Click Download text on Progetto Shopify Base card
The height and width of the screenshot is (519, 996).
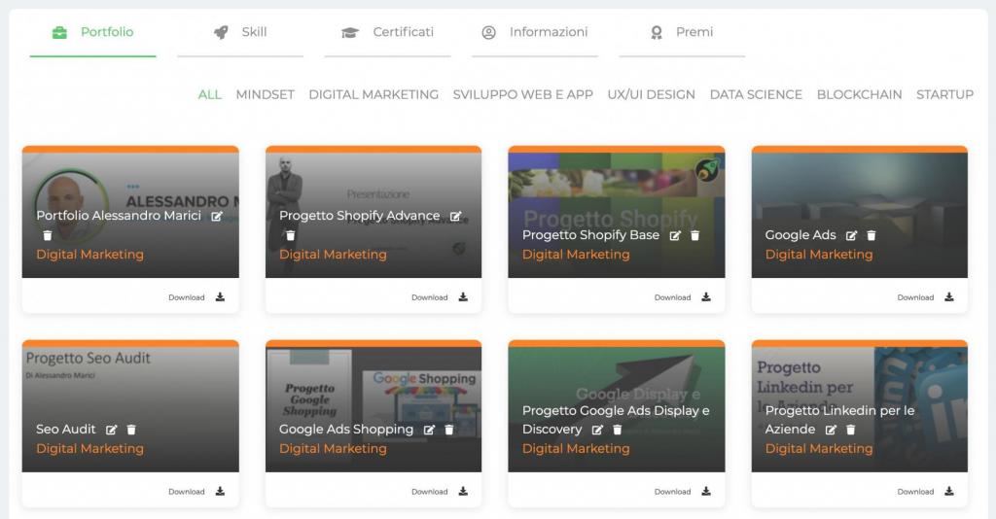672,297
